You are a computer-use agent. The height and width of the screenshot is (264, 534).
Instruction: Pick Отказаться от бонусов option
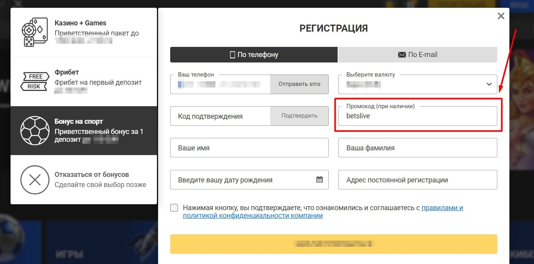84,180
